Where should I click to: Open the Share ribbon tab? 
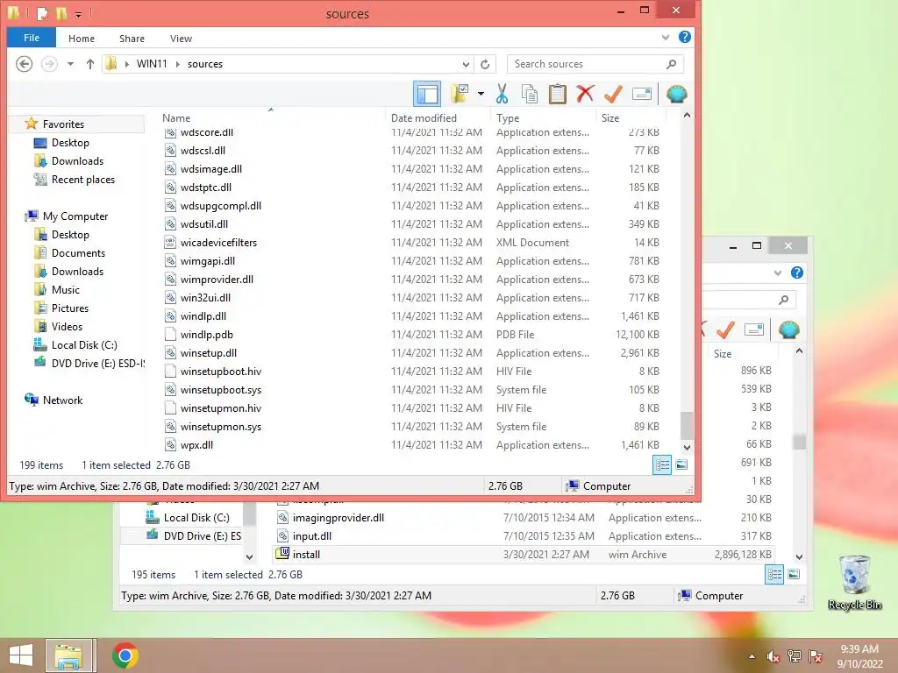[x=132, y=39]
